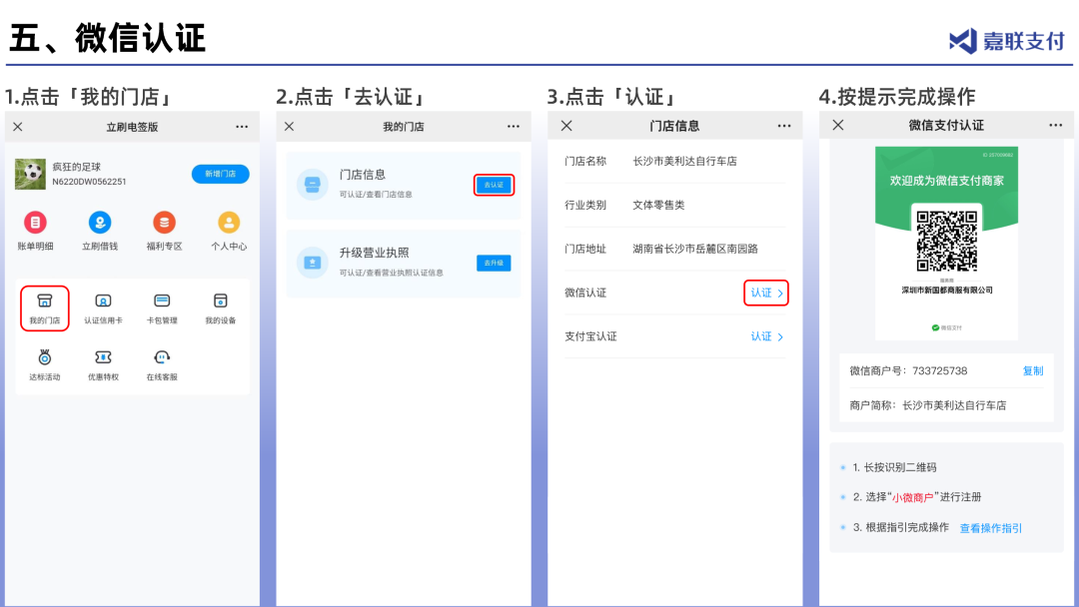Click the 去认证 button

click(x=494, y=185)
